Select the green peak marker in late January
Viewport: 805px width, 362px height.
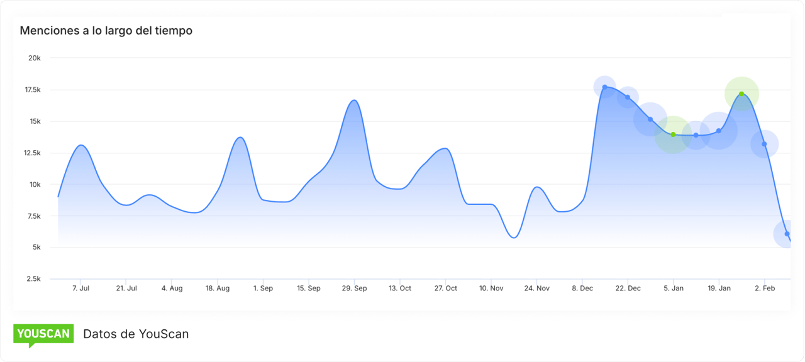pyautogui.click(x=741, y=94)
